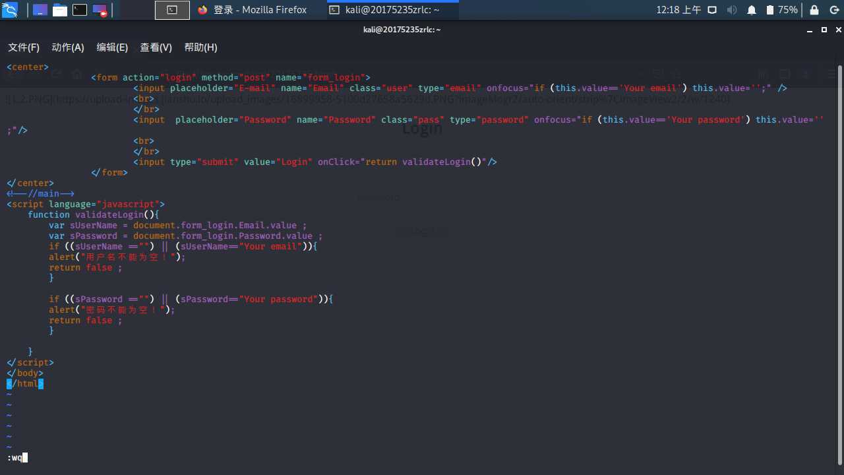
Task: Launch the terminal emulator from the panel
Action: [x=80, y=10]
